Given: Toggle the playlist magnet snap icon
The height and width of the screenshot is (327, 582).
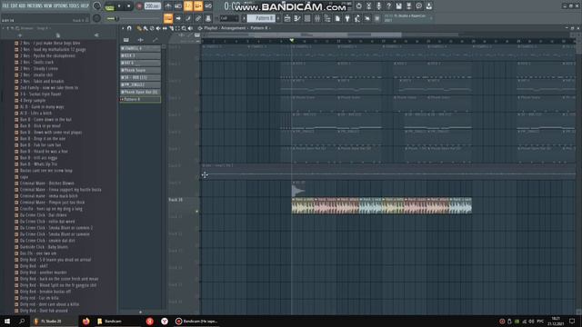Looking at the screenshot, I should [129, 28].
